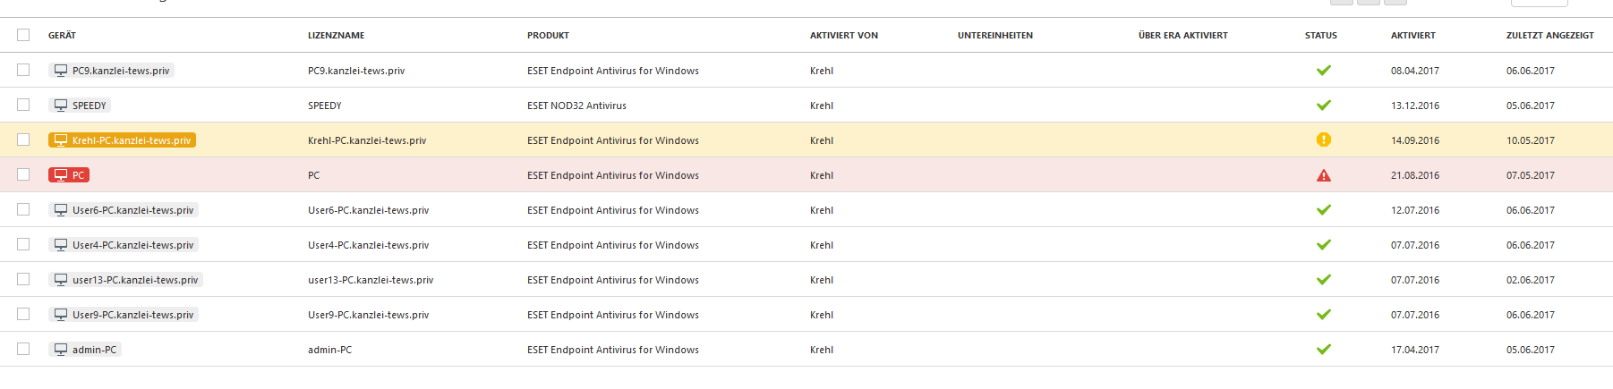Click the AKTIVIERT column header

coord(1412,36)
